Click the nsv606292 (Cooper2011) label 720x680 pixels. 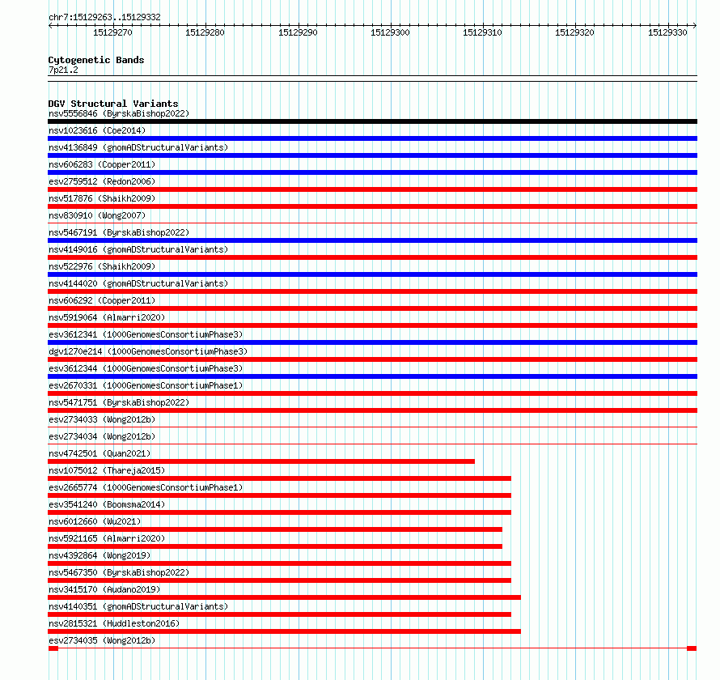point(102,300)
